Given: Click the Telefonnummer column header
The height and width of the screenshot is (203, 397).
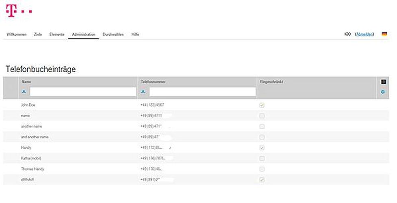Looking at the screenshot, I should pyautogui.click(x=153, y=82).
